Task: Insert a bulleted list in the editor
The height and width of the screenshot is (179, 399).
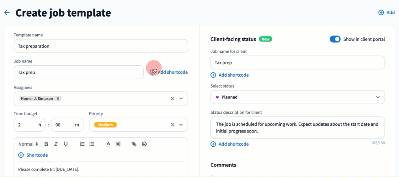Action: tap(92, 144)
